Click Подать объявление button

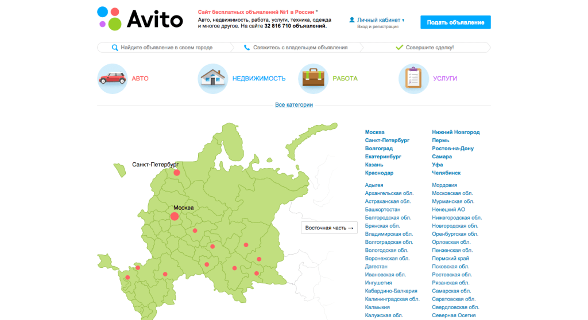point(455,22)
